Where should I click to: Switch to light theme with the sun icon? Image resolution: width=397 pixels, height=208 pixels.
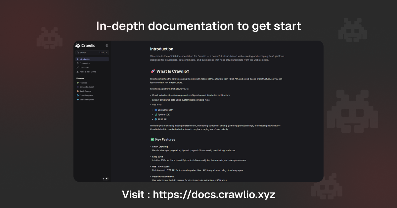(103, 179)
